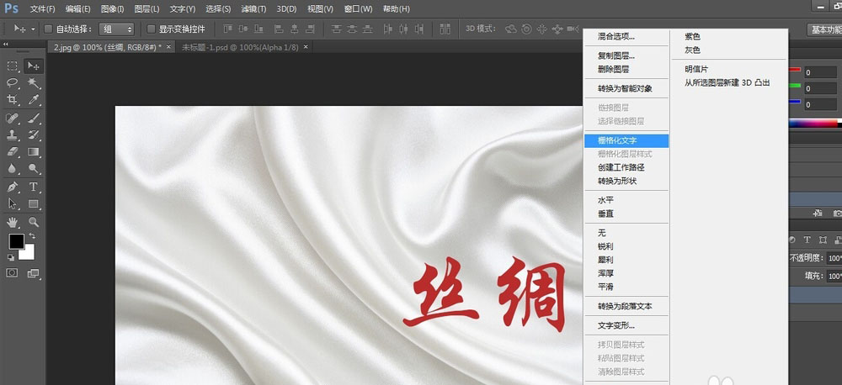Select the Brush tool
This screenshot has width=842, height=385.
34,118
